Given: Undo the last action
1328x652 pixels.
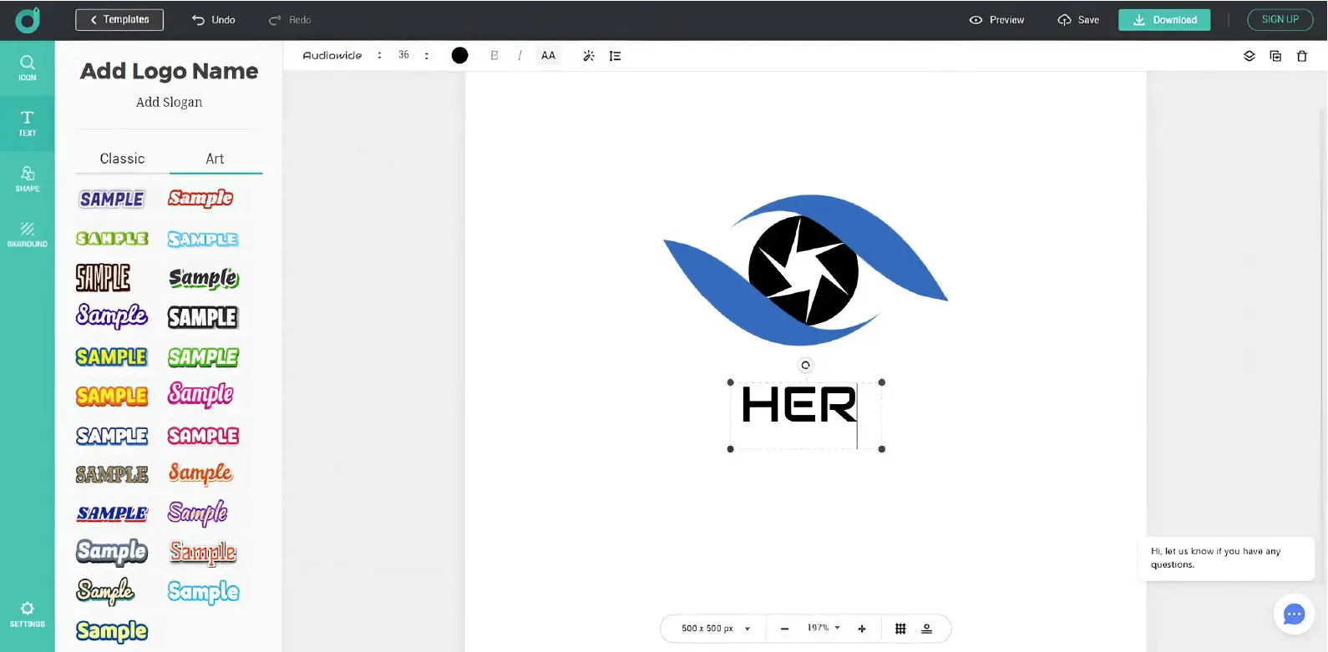Looking at the screenshot, I should click(x=213, y=20).
